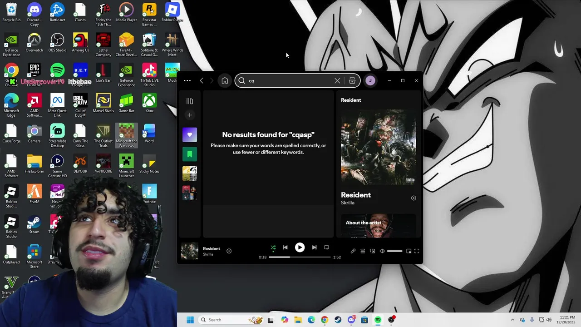Go back in Spotify navigation
581x327 pixels.
pyautogui.click(x=202, y=81)
